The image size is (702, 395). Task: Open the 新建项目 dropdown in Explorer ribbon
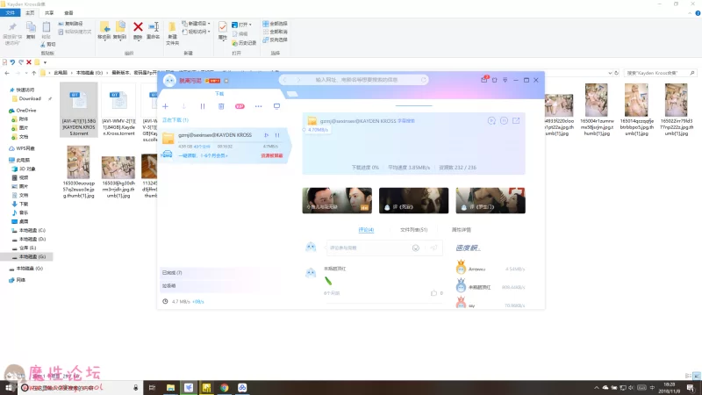point(196,24)
